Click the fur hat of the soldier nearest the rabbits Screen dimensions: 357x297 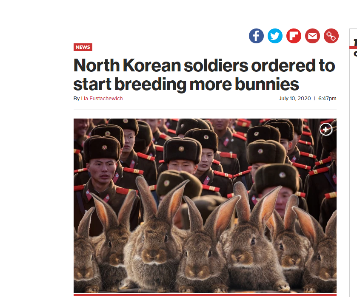(x=277, y=177)
